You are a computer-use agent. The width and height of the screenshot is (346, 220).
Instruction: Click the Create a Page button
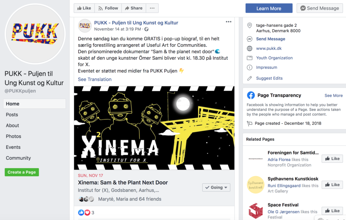22,172
